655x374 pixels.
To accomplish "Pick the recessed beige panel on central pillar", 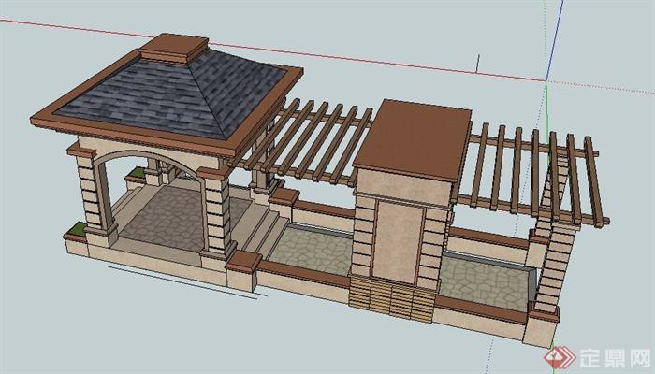I will pos(397,242).
